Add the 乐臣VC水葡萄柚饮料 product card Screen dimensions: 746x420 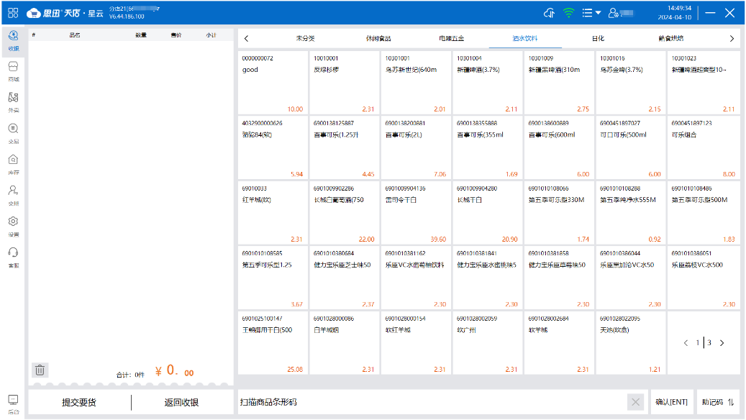(x=416, y=278)
